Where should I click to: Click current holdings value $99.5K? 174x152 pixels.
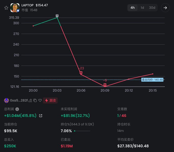tap(11, 131)
